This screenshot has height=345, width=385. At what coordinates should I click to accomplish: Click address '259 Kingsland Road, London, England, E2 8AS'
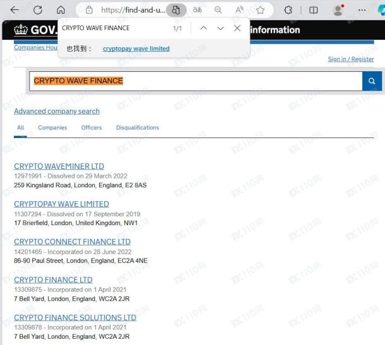(80, 185)
